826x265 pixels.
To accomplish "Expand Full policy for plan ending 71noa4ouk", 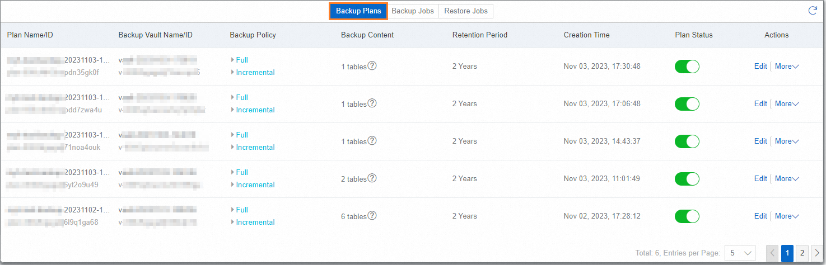I will (239, 135).
